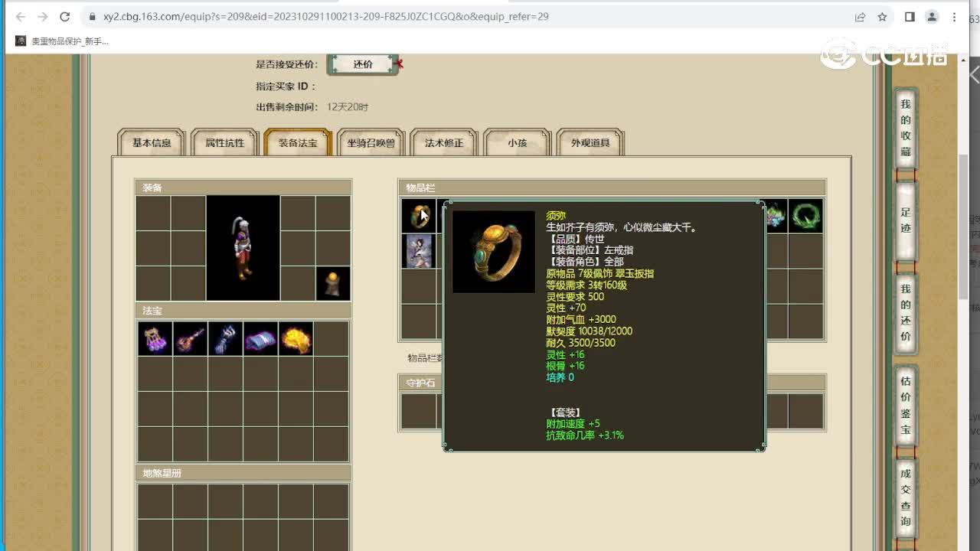
Task: Click the large ring image in the tooltip
Action: point(494,252)
